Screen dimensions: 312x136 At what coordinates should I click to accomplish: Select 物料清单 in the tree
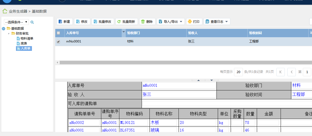tap(27, 39)
